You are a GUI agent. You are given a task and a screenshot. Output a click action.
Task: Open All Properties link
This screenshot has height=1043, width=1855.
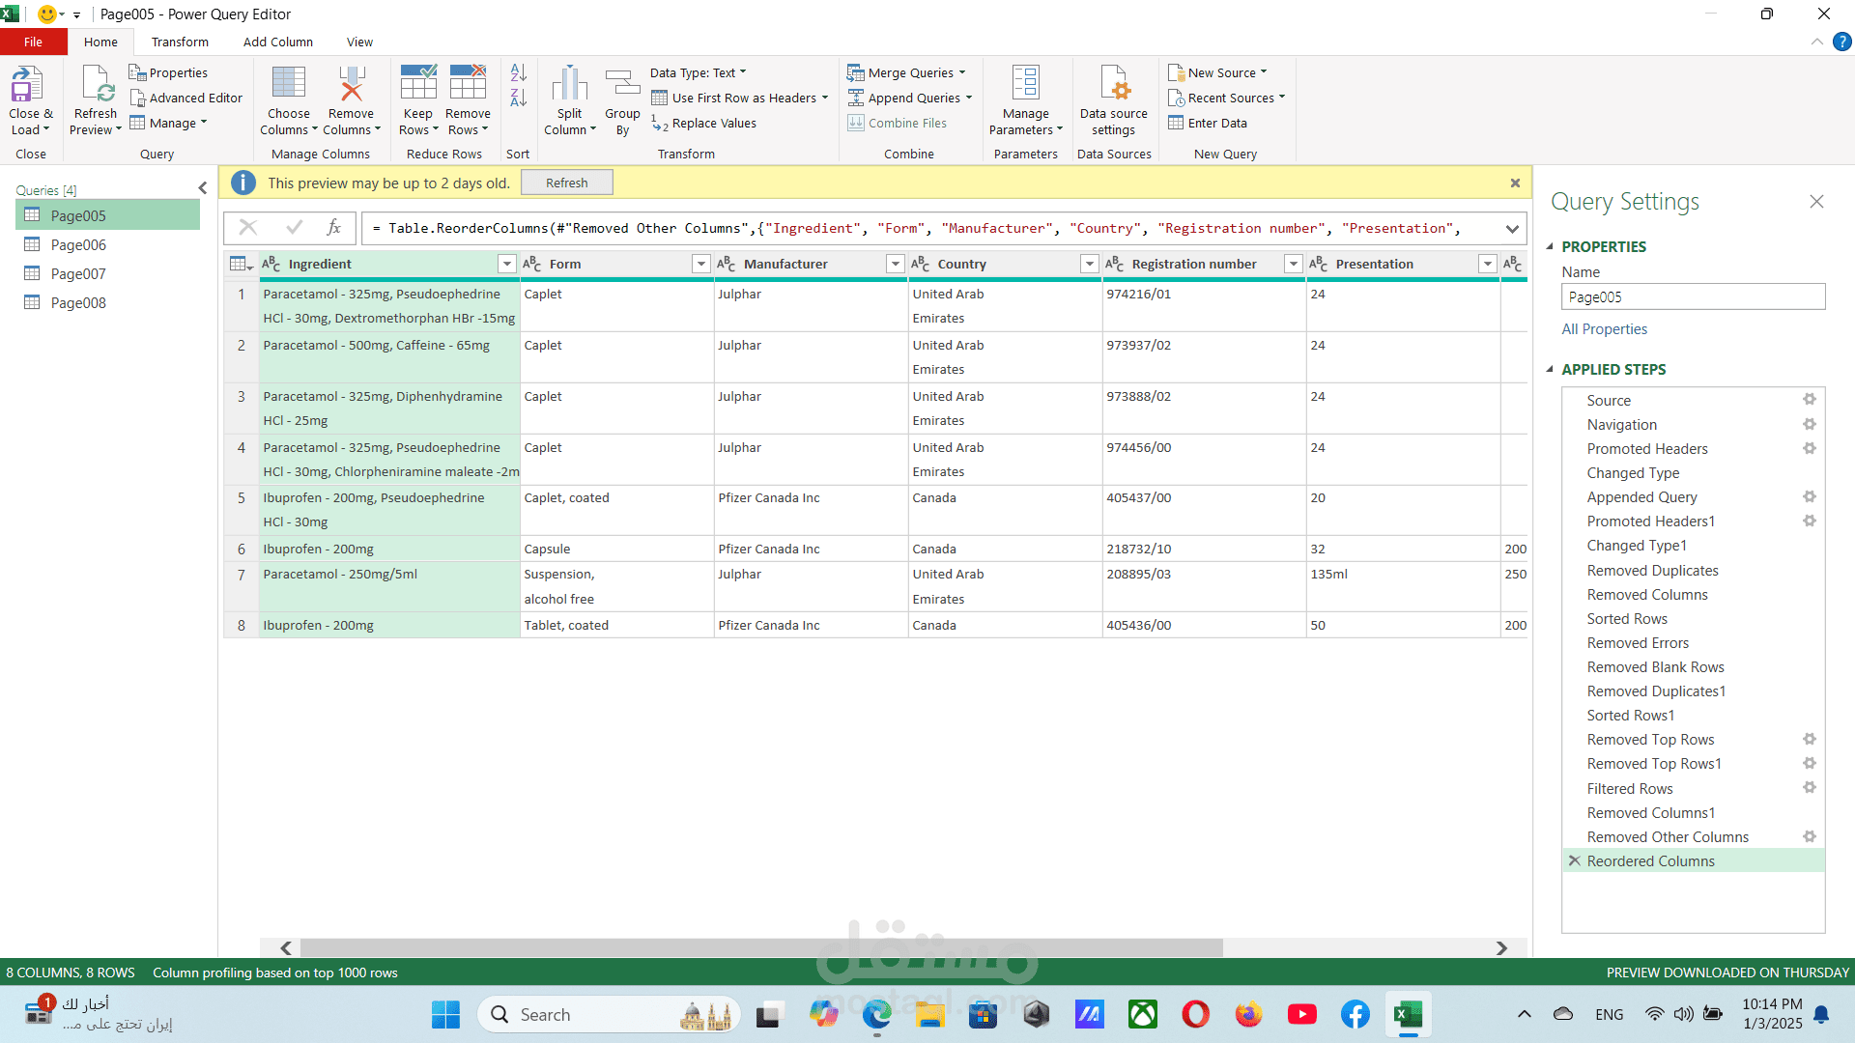(1604, 328)
